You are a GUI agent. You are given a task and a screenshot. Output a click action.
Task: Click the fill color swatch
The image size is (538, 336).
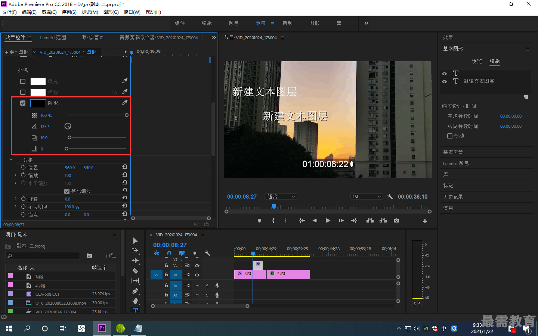[38, 81]
